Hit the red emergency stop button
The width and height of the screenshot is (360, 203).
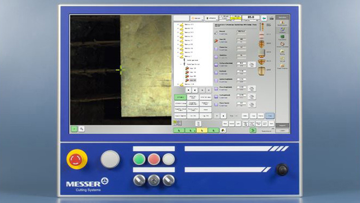(76, 159)
